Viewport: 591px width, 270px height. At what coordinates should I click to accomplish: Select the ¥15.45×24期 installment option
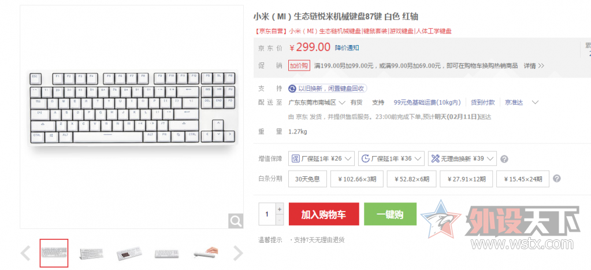coord(523,179)
